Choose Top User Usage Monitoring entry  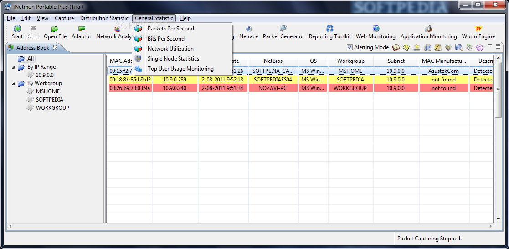(x=182, y=69)
